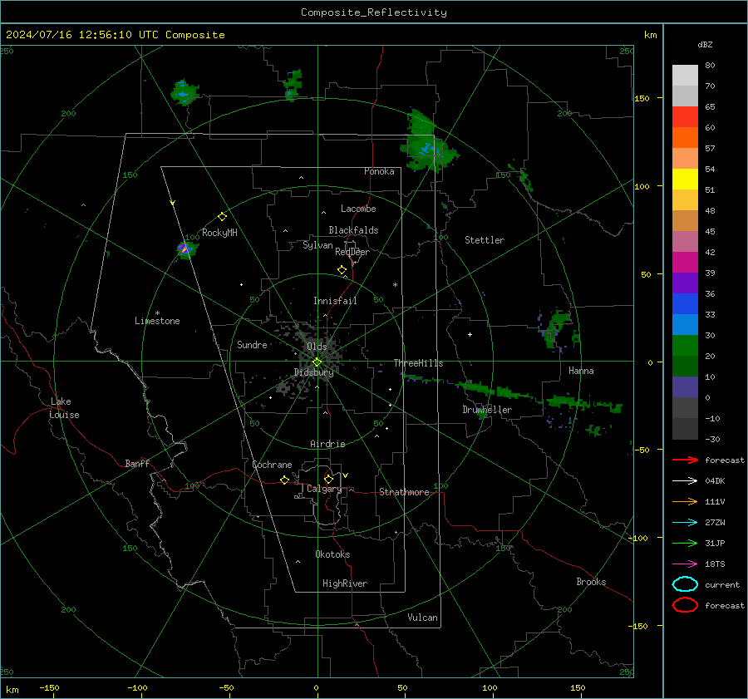Image resolution: width=748 pixels, height=699 pixels.
Task: Click the red 65 dBZ color swatch
Action: (x=685, y=116)
